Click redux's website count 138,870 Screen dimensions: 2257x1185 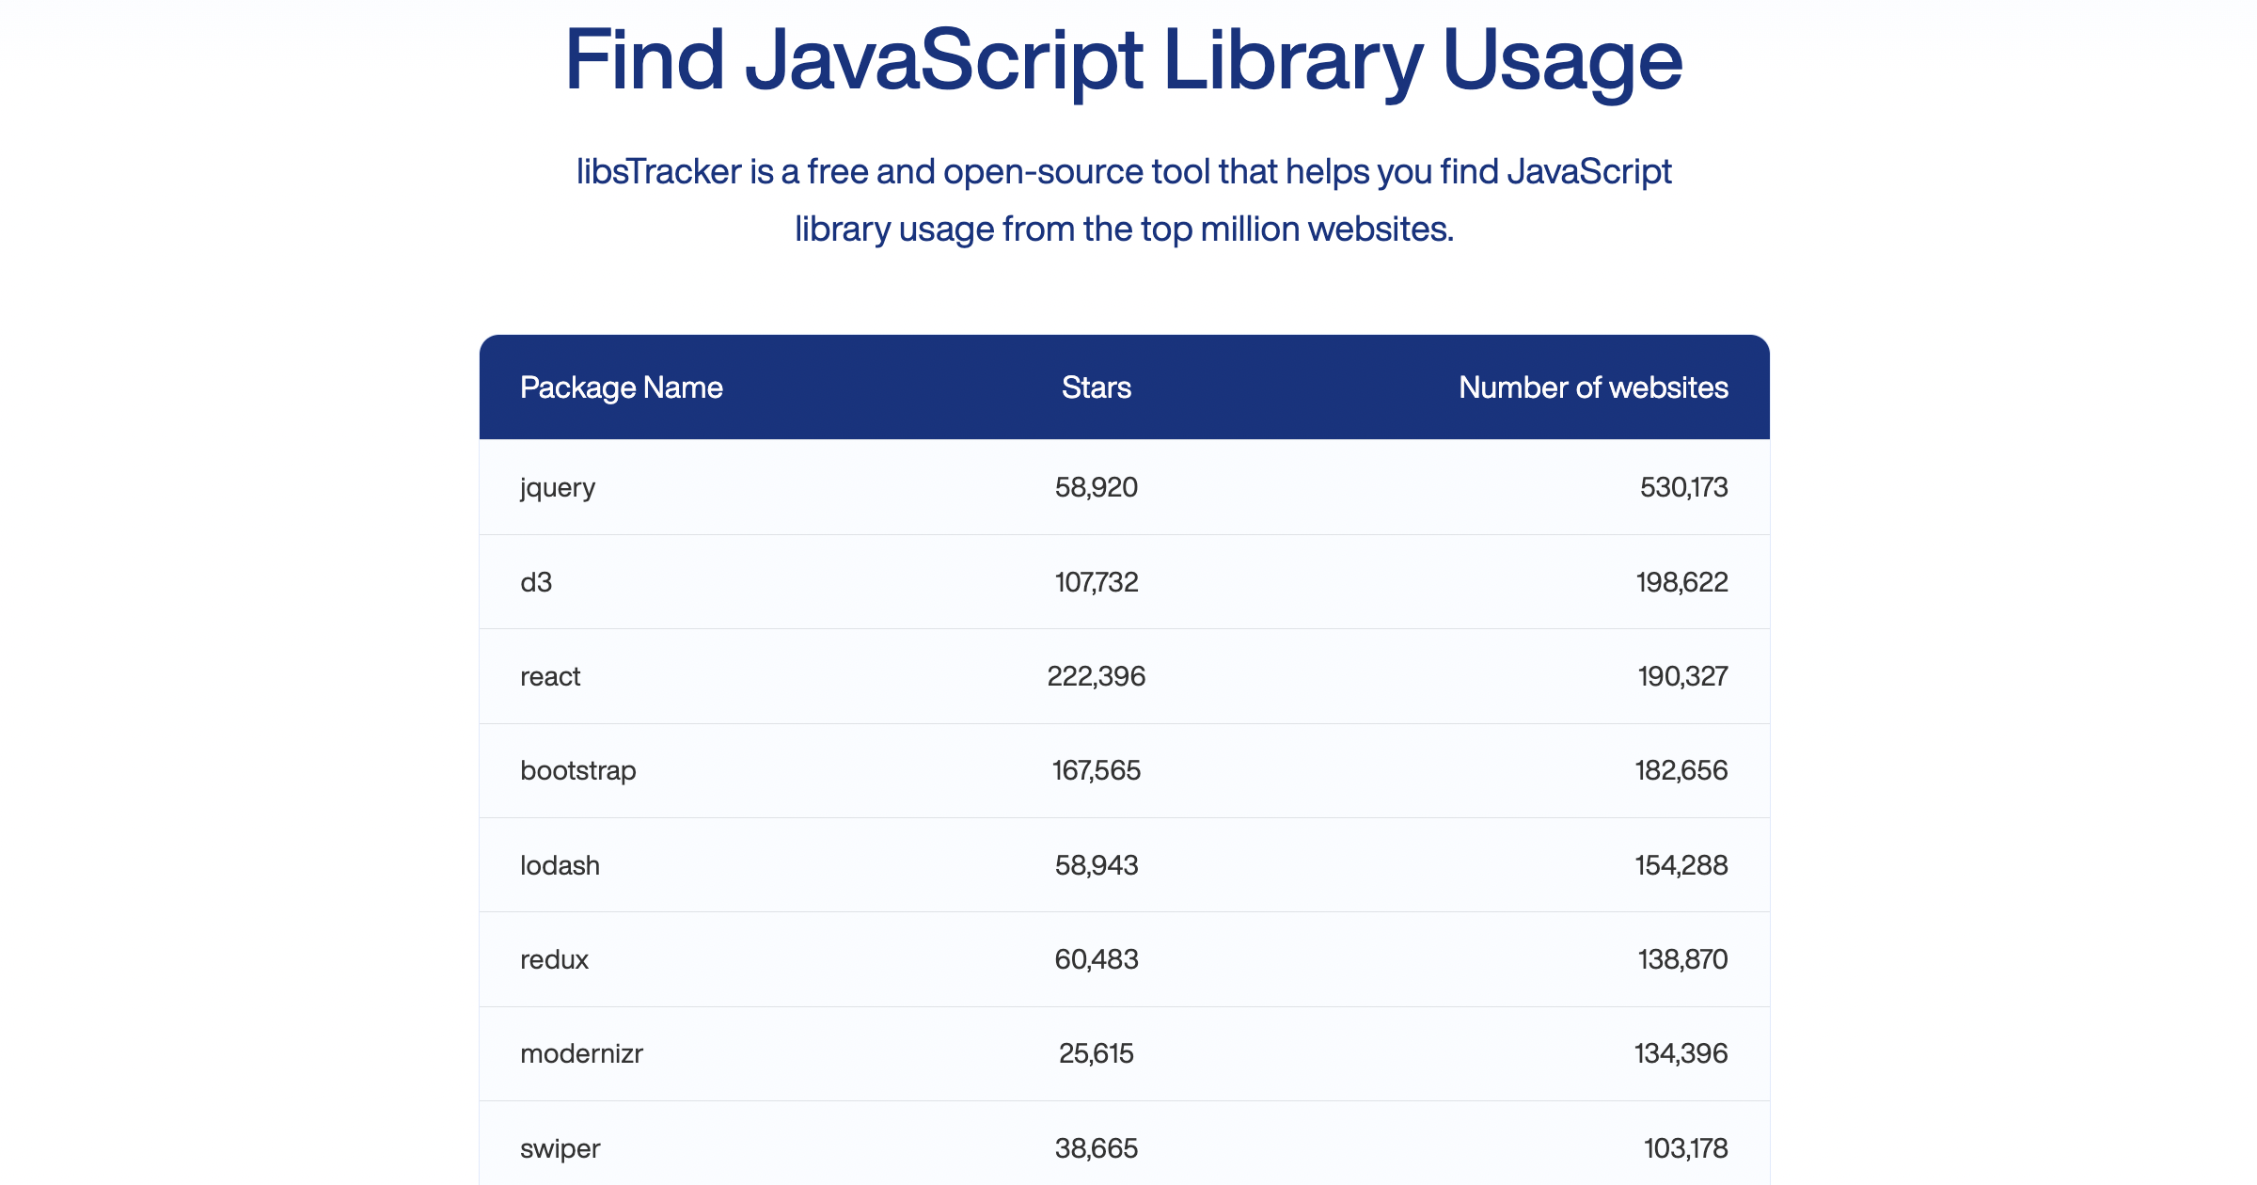1682,959
